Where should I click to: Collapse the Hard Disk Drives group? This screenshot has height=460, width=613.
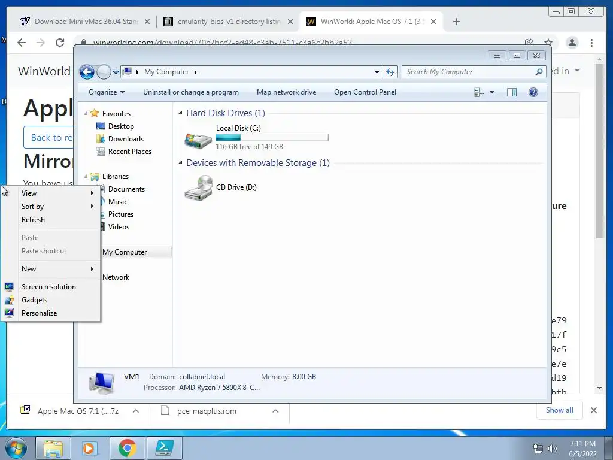pyautogui.click(x=180, y=113)
